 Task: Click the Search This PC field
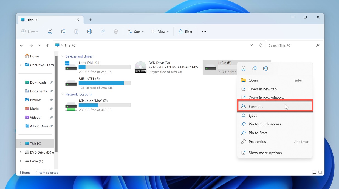pos(291,45)
